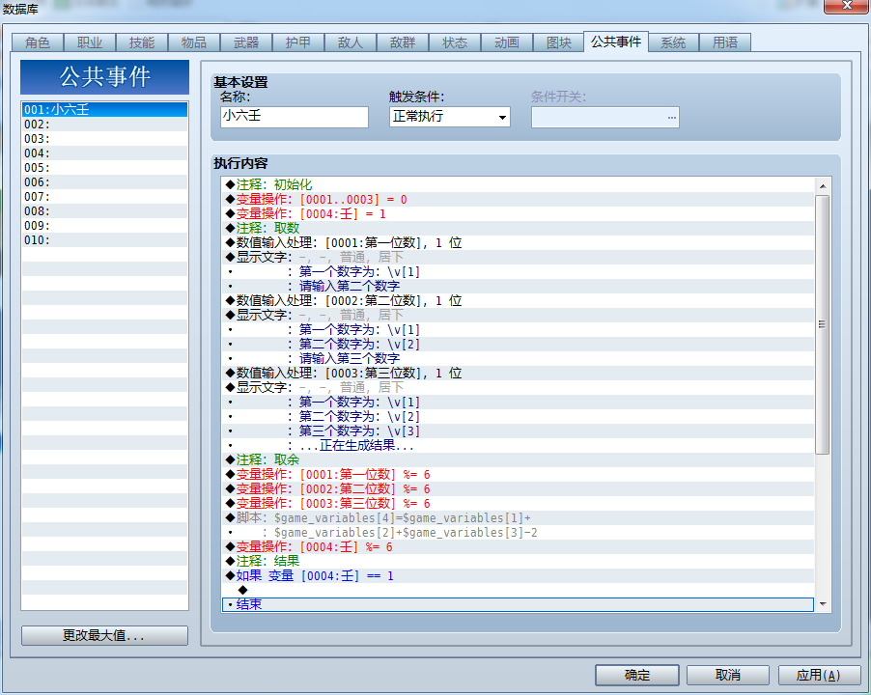The width and height of the screenshot is (871, 695).
Task: Select the 注释: 取余 command line
Action: point(518,459)
